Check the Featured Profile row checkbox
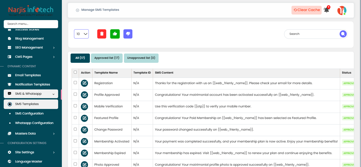 [x=75, y=117]
